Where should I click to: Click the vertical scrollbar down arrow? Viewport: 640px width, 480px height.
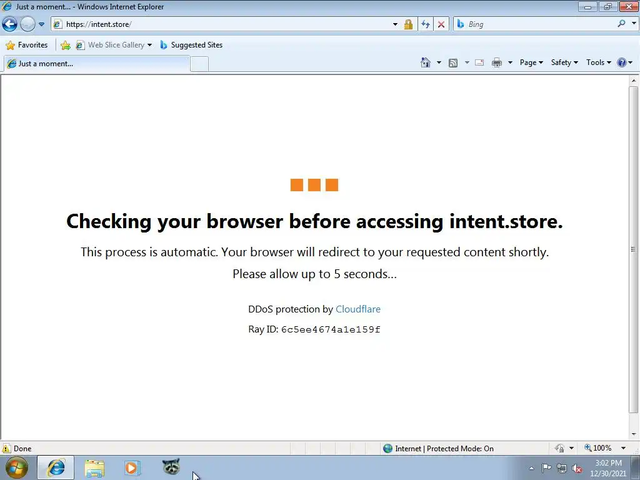634,434
